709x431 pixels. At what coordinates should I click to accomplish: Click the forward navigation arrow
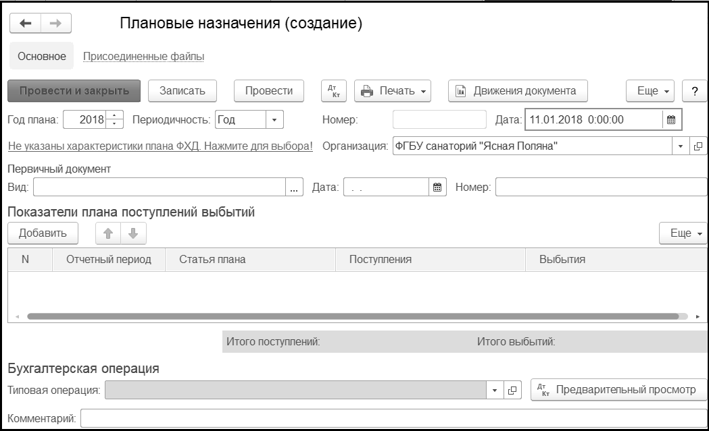coord(56,24)
